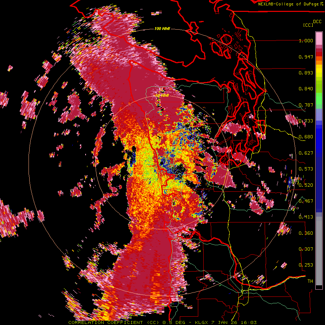Click the TH threshold label

pyautogui.click(x=310, y=281)
